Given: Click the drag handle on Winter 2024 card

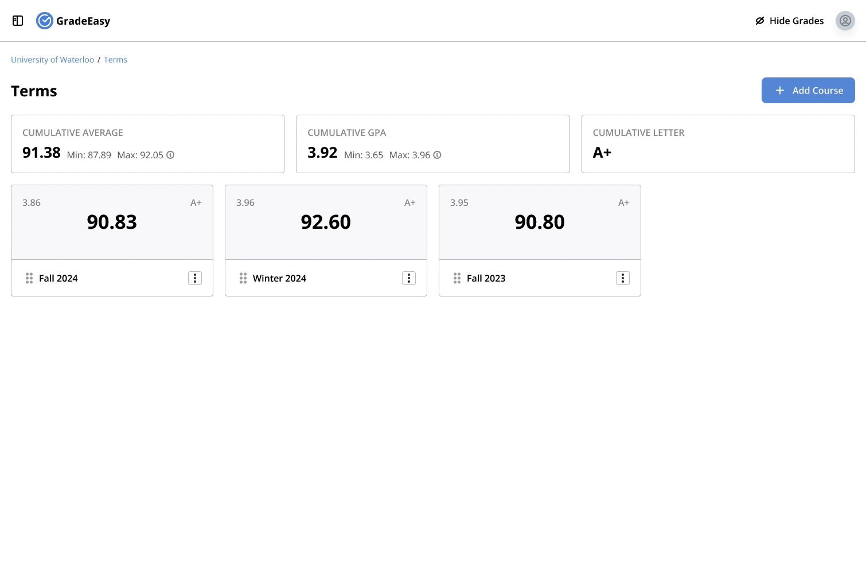Looking at the screenshot, I should (x=243, y=278).
